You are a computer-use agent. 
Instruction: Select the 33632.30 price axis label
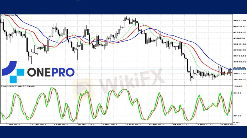(240, 62)
